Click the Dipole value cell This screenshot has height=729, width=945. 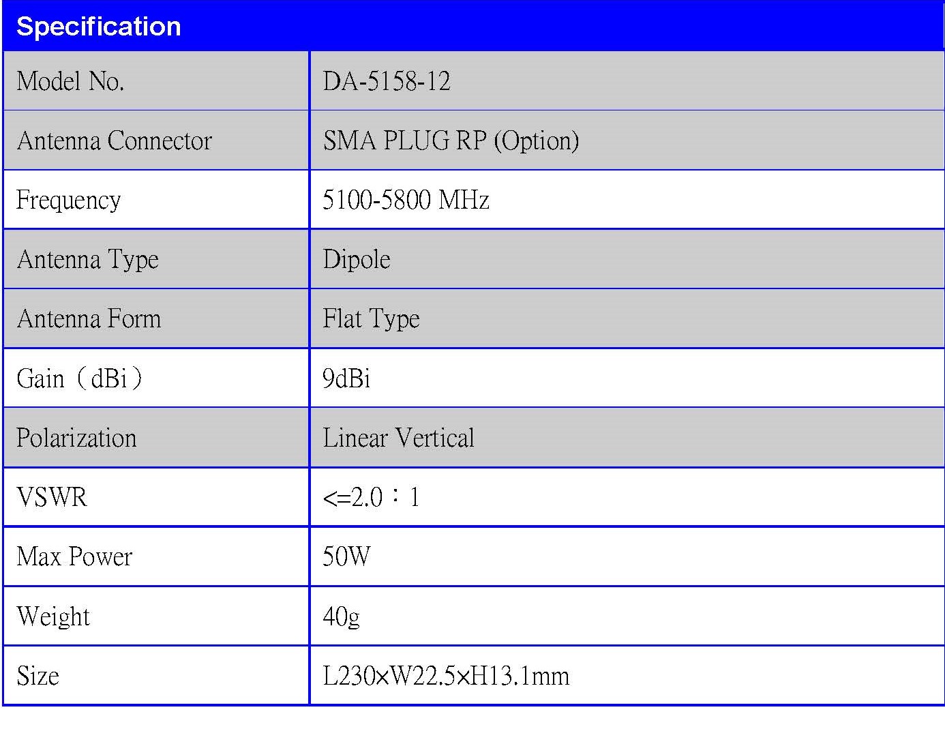(x=357, y=259)
